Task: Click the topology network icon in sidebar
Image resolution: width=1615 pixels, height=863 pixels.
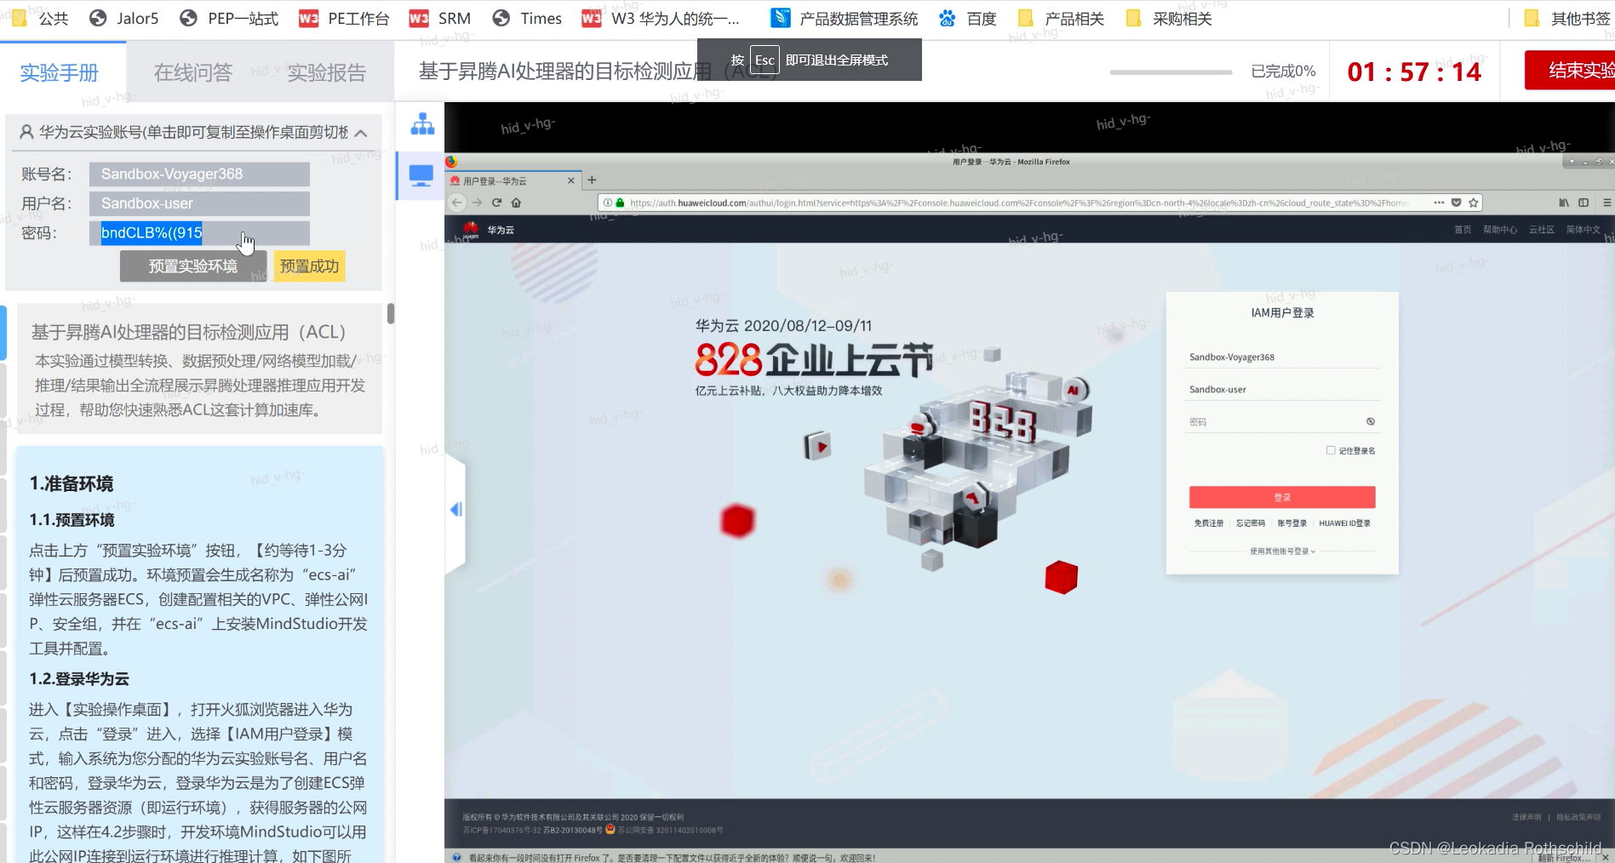Action: point(422,124)
